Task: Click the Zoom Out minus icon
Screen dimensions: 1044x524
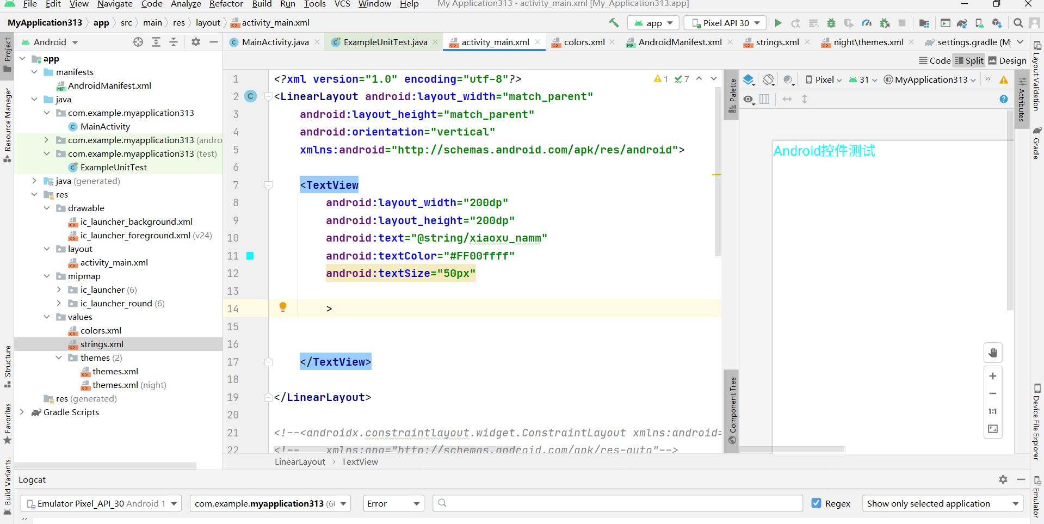Action: (993, 393)
